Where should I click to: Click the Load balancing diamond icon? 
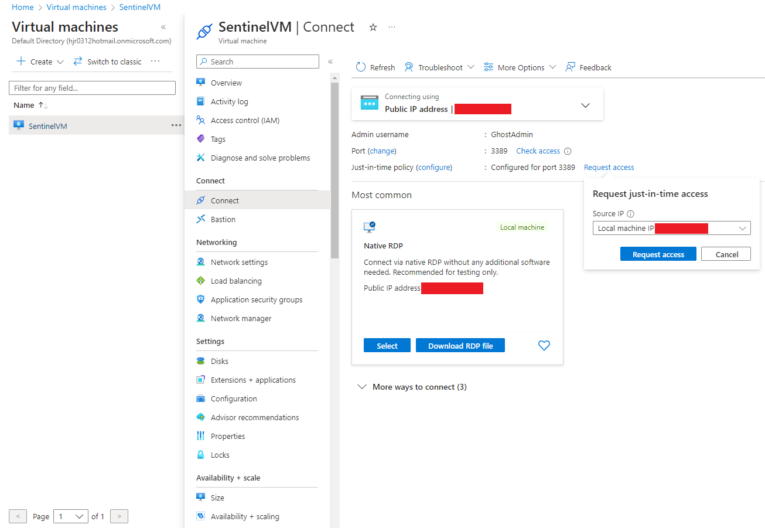[200, 281]
